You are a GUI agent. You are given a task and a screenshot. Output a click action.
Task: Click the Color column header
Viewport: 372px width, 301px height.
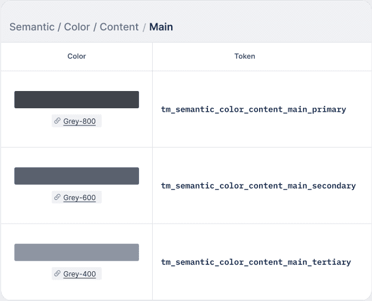(x=77, y=57)
